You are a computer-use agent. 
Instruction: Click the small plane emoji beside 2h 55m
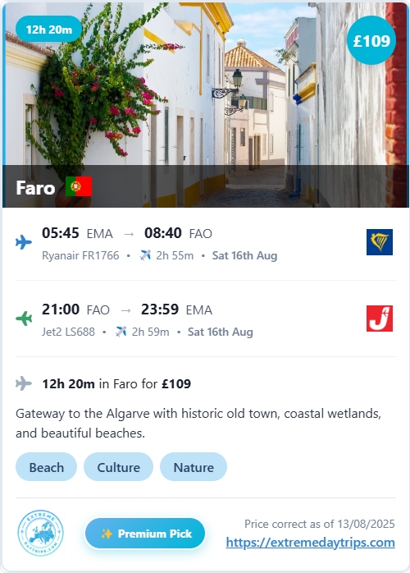(145, 255)
